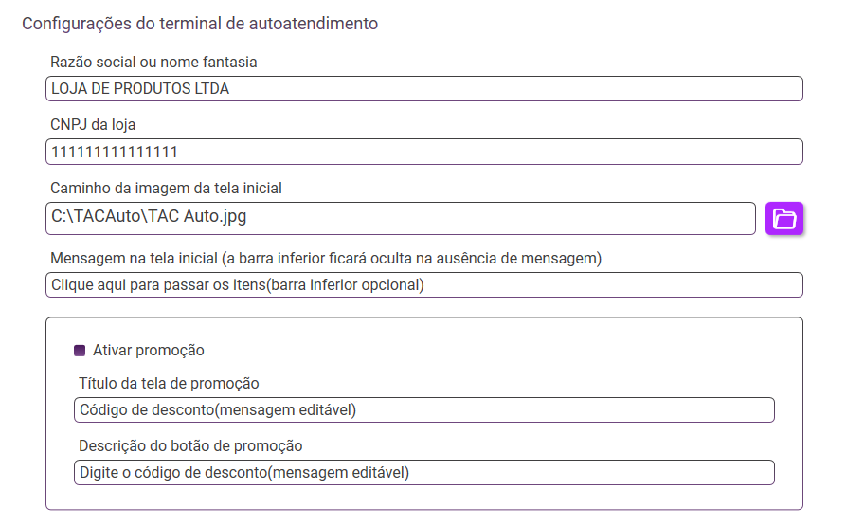Click the Configurações do terminal de autoatendimento heading
The width and height of the screenshot is (846, 526).
(x=200, y=24)
